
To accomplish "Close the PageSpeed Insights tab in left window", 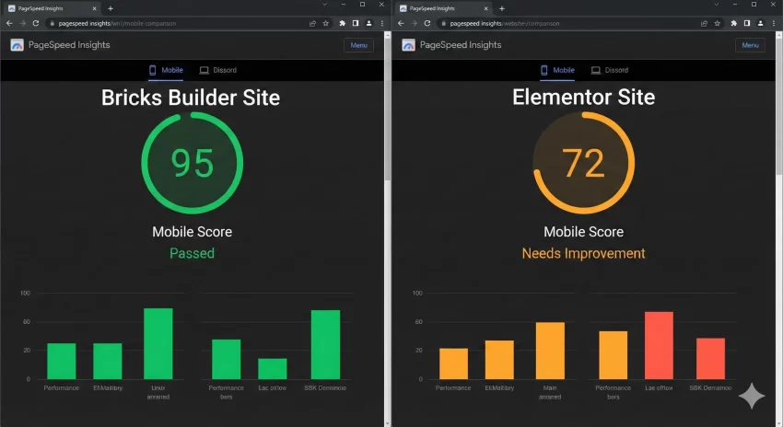I will tap(94, 8).
